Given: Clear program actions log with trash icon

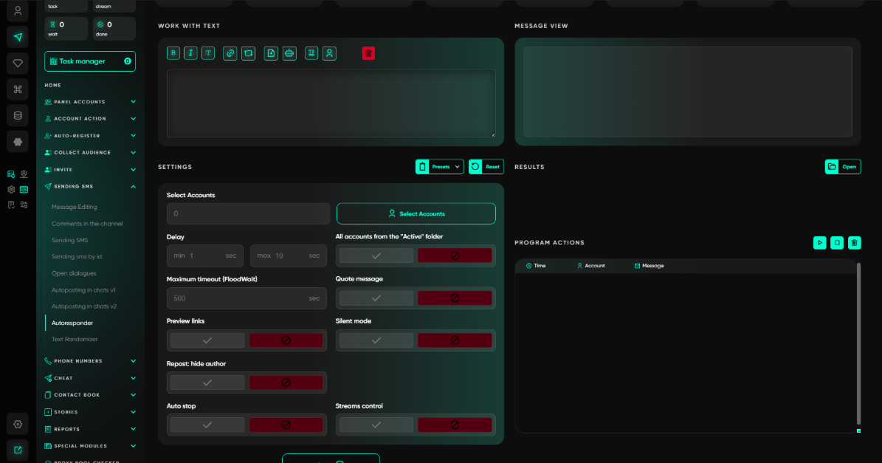Looking at the screenshot, I should pyautogui.click(x=855, y=242).
